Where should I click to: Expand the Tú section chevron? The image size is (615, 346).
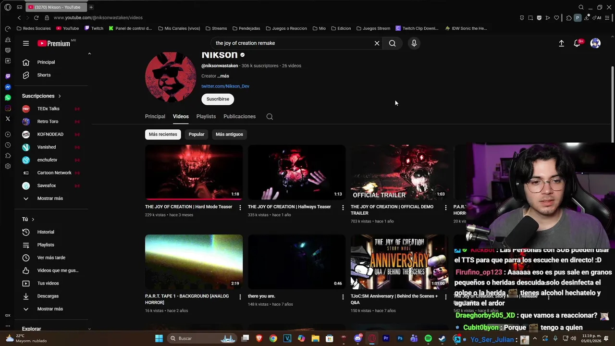click(x=33, y=219)
